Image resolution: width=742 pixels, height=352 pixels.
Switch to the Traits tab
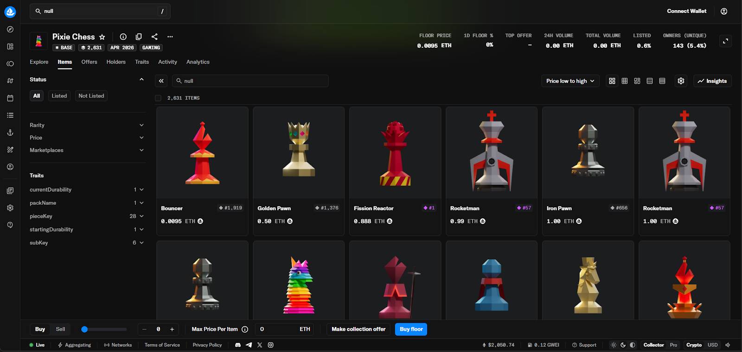[142, 62]
